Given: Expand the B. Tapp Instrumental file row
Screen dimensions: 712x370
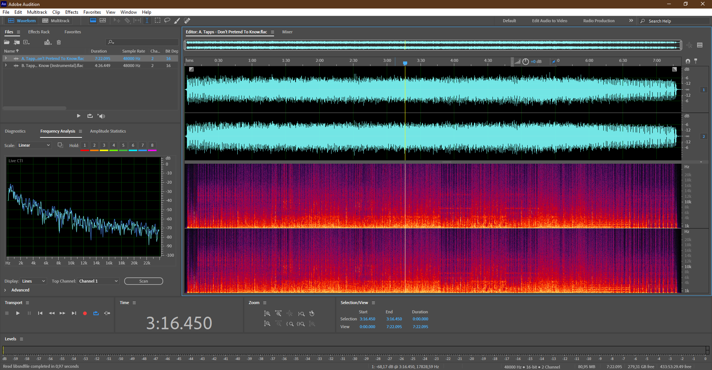Looking at the screenshot, I should (6, 66).
